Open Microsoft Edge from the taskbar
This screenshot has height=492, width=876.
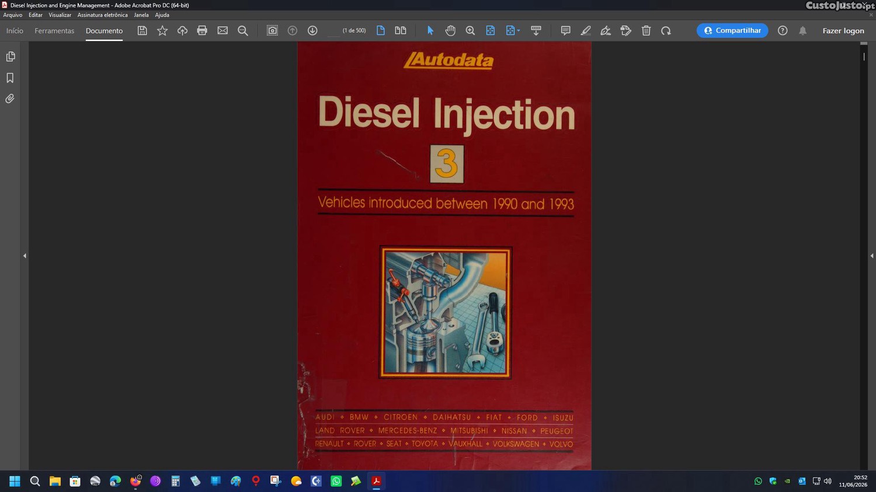(115, 481)
